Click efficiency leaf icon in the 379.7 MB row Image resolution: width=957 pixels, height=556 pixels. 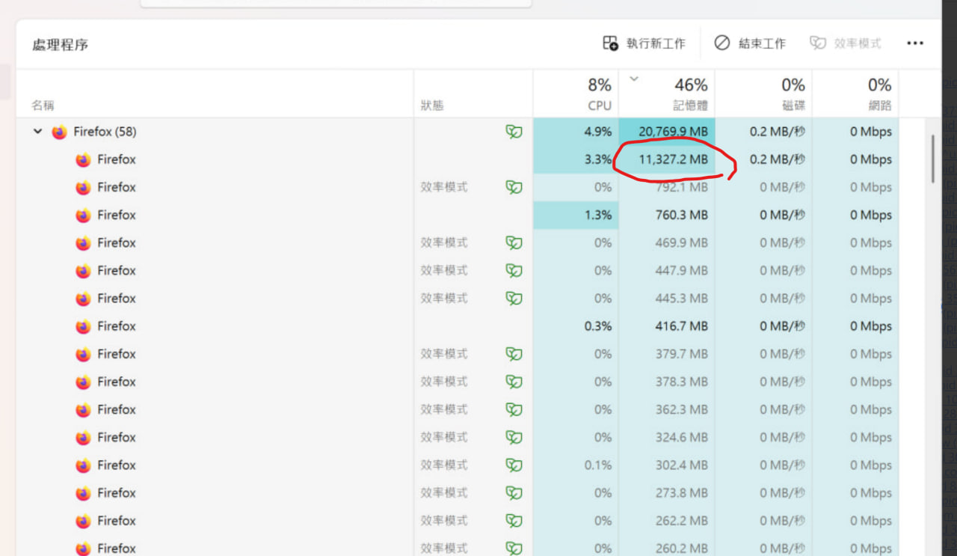pyautogui.click(x=514, y=354)
